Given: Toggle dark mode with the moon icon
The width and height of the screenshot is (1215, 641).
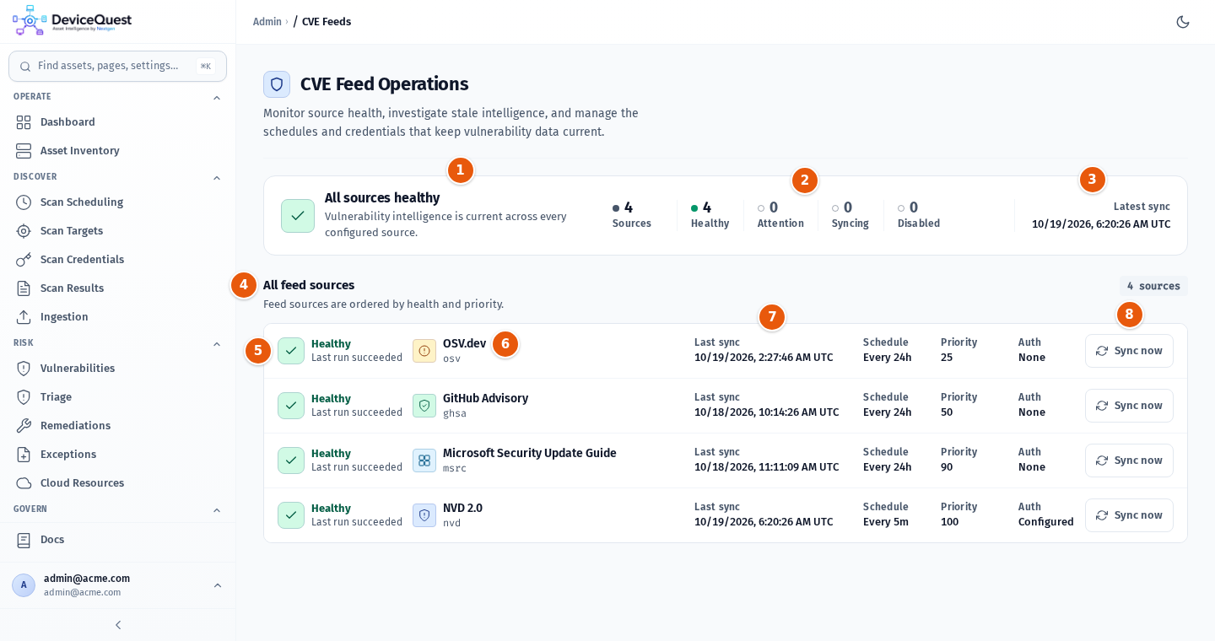Looking at the screenshot, I should click(x=1183, y=22).
